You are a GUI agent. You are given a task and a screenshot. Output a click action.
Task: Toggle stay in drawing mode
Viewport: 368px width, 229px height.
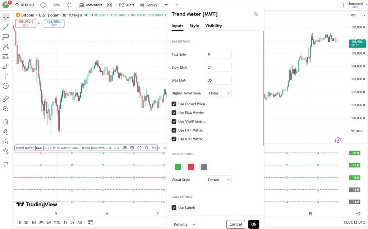click(6, 132)
